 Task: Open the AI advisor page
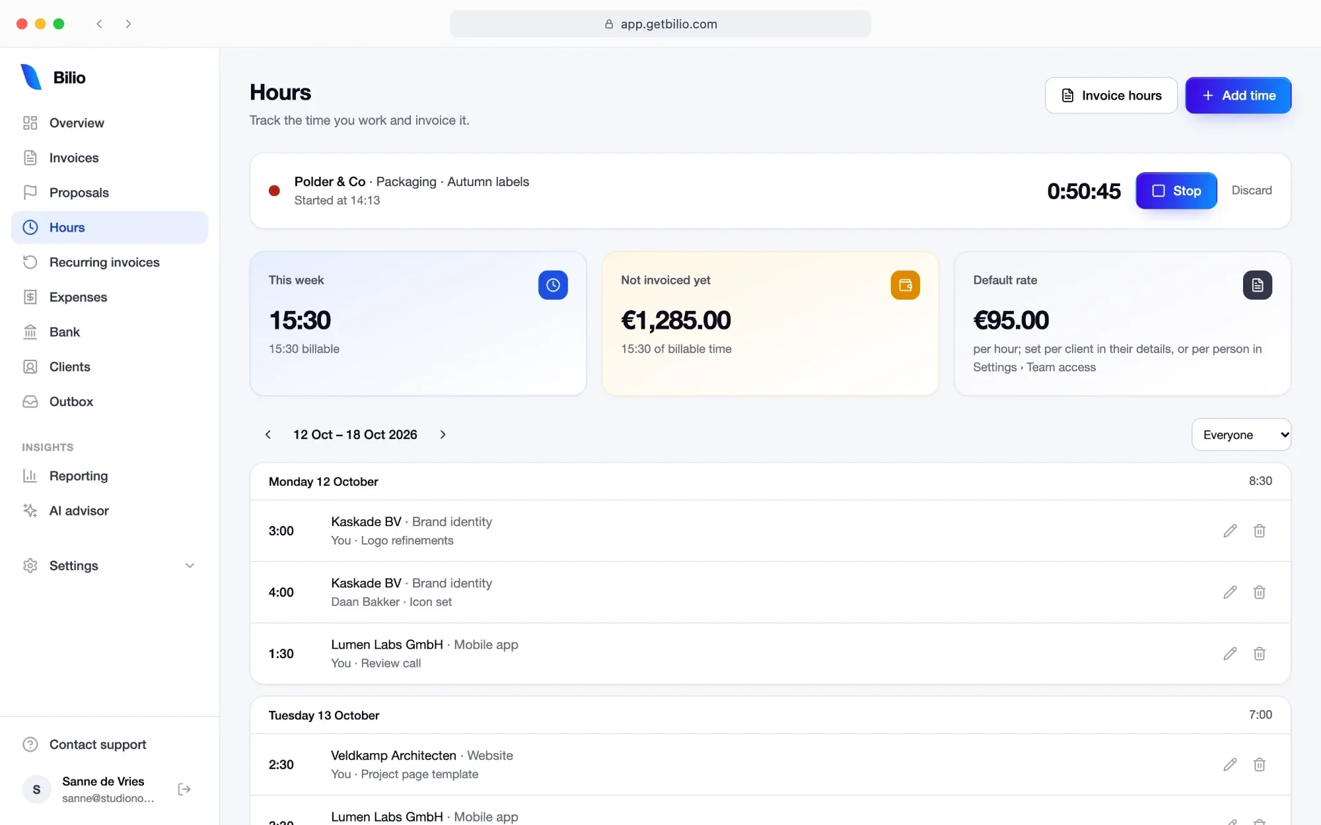pos(110,511)
